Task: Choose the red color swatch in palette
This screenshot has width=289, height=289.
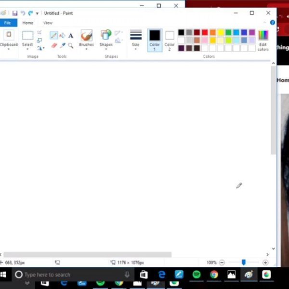Action: (205, 32)
